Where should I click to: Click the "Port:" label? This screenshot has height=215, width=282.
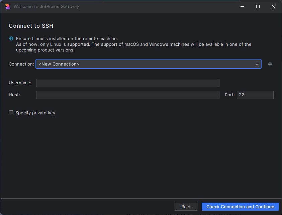[x=230, y=95]
